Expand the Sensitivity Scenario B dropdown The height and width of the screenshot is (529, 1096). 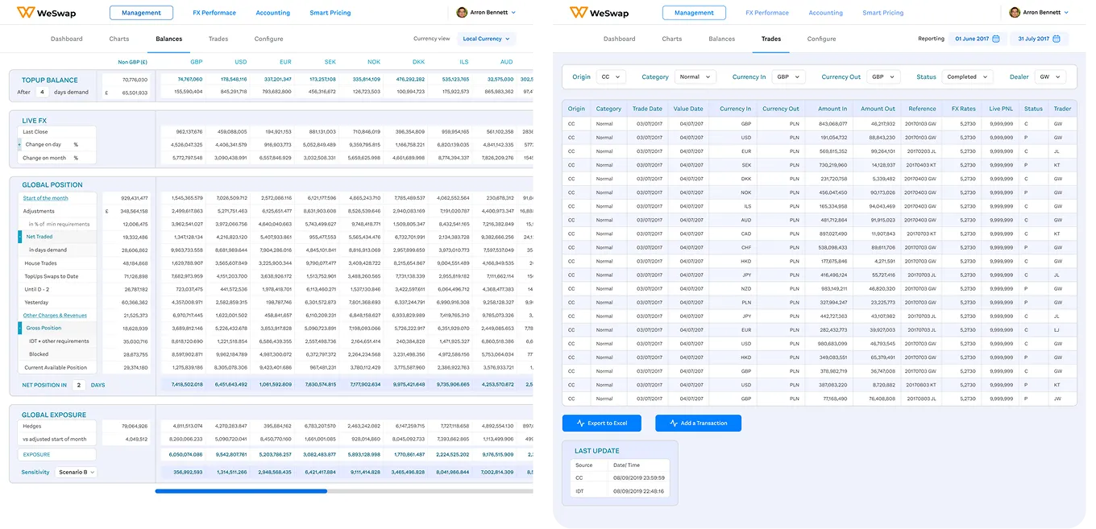(x=77, y=473)
